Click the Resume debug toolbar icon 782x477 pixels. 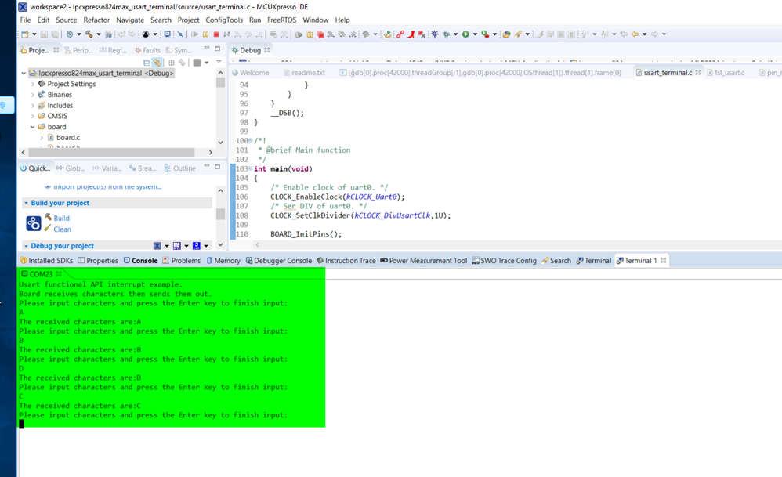pyautogui.click(x=194, y=34)
